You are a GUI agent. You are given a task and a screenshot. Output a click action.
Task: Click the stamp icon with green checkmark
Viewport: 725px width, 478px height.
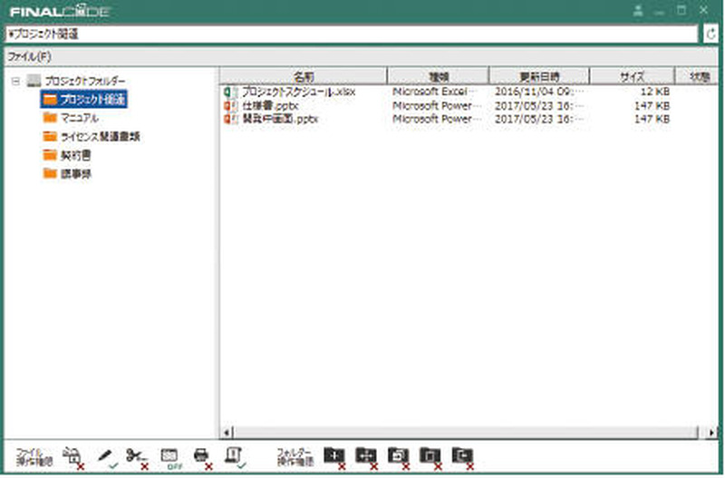click(x=233, y=456)
